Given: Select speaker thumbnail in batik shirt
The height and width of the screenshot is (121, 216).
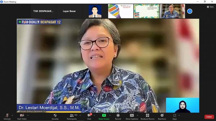Looking at the screenshot, I should 172,11.
